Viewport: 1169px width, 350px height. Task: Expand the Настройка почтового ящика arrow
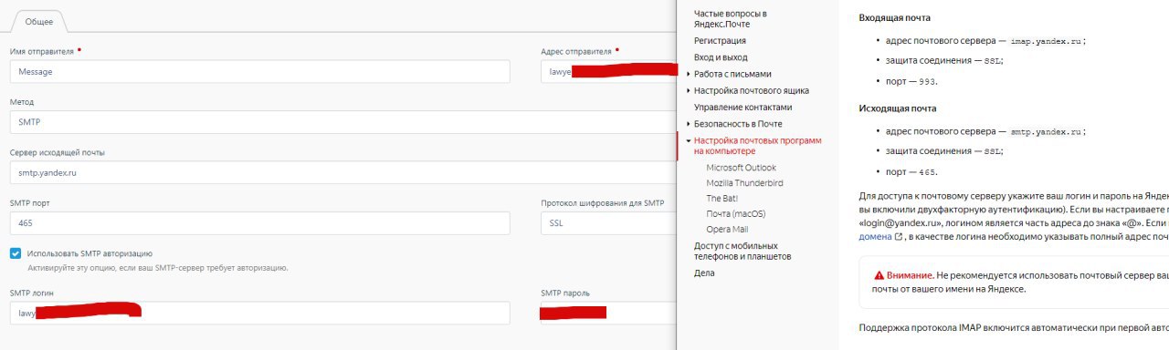[688, 90]
